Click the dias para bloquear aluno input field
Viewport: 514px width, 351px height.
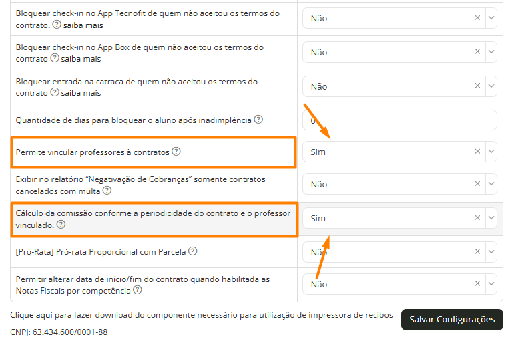(400, 120)
